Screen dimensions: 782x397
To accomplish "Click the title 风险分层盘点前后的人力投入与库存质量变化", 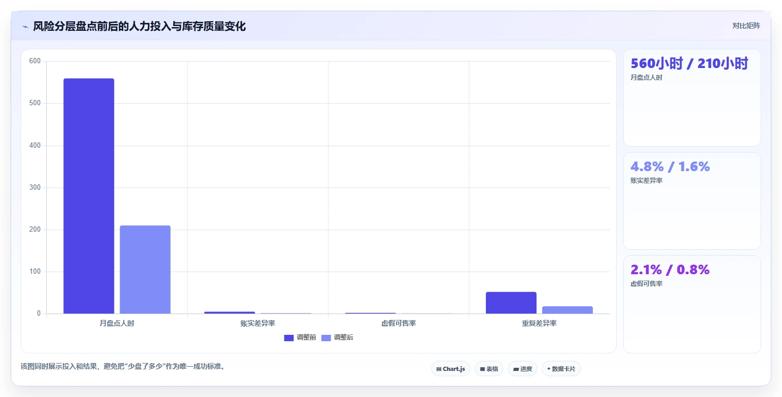I will point(139,27).
